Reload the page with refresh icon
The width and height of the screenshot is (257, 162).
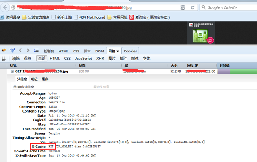(193, 7)
